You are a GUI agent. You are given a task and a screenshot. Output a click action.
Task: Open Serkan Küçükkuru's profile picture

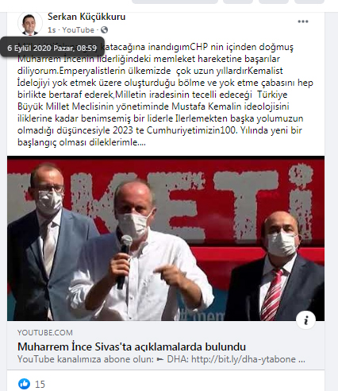30,24
